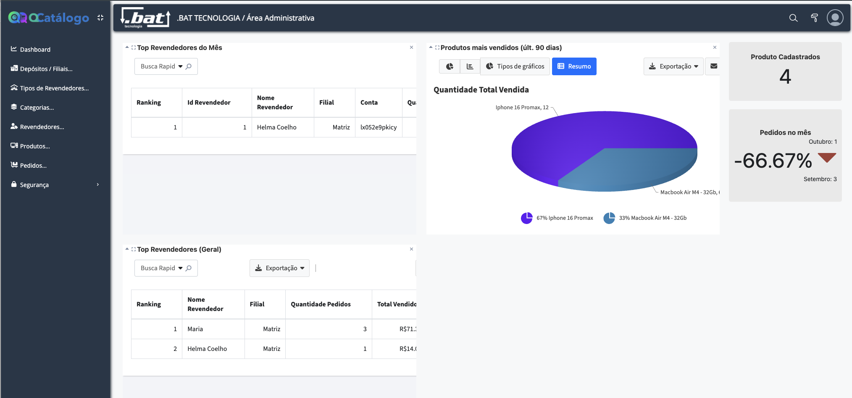Click the magnifier in Busca Rapid field
The height and width of the screenshot is (398, 852).
click(x=189, y=66)
